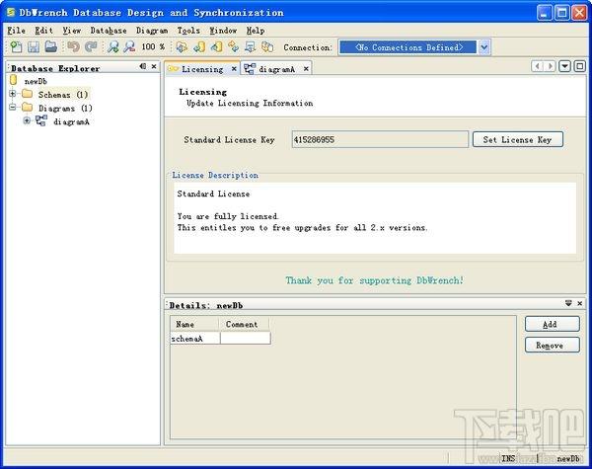Show the open documents list dropdown
This screenshot has width=592, height=469.
[x=564, y=66]
